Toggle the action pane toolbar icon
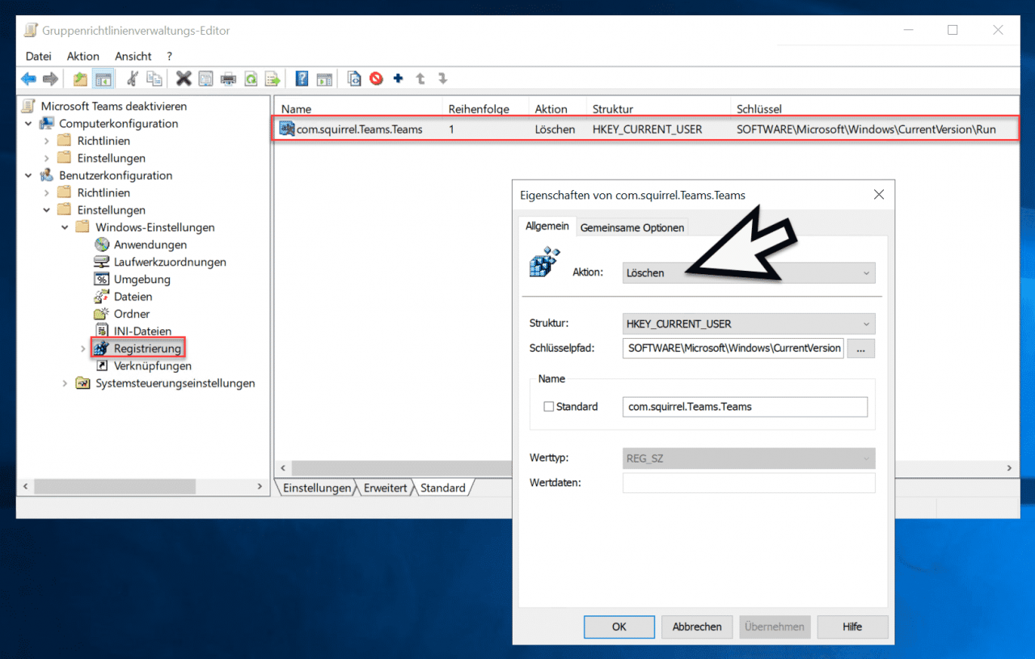The height and width of the screenshot is (659, 1035). [x=324, y=78]
